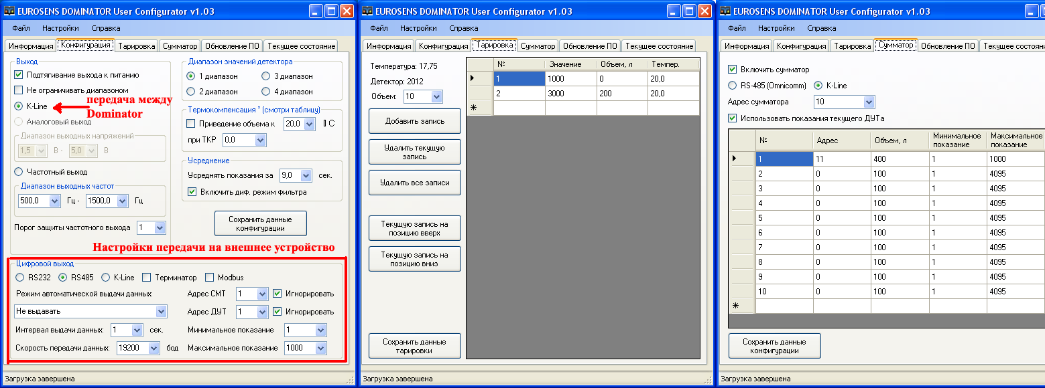Open the "Скорость передачи данных" baud rate dropdown
1045x388 pixels.
tap(153, 348)
